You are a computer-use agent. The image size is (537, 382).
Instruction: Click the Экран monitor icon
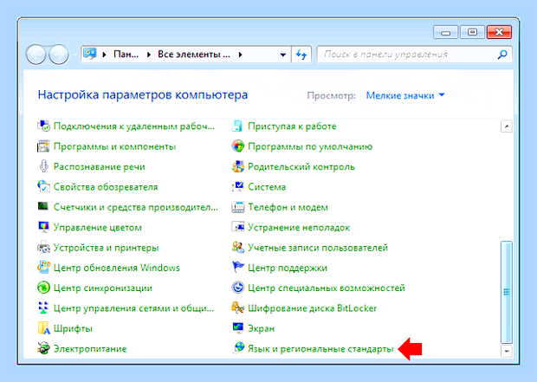[237, 328]
